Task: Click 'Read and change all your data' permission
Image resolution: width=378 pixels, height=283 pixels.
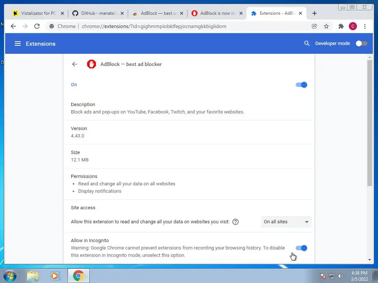Action: (x=127, y=184)
